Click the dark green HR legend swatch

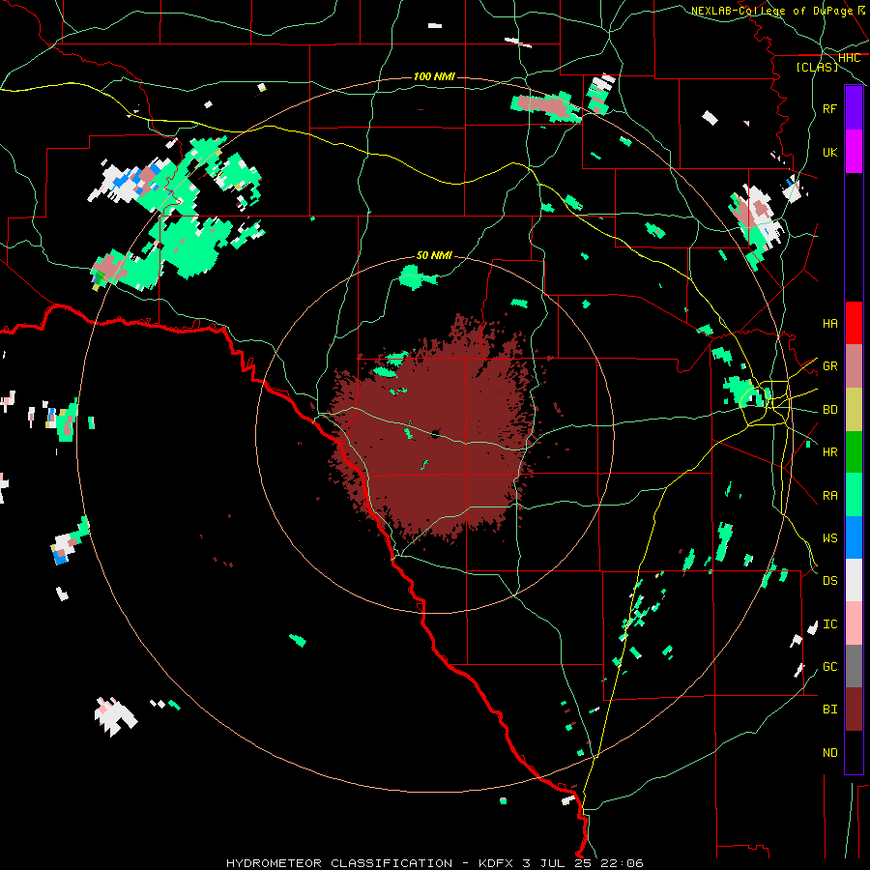click(854, 452)
